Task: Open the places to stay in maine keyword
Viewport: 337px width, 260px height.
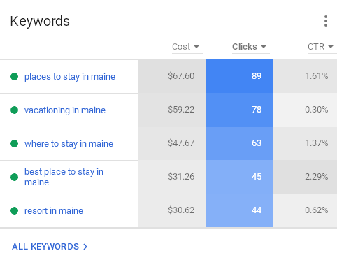Action: 70,77
